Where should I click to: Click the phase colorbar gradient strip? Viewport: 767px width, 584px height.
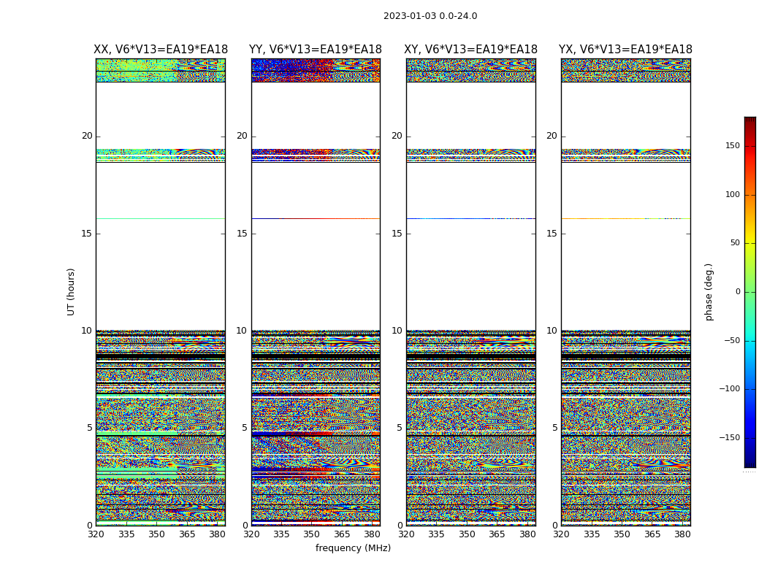coord(750,292)
